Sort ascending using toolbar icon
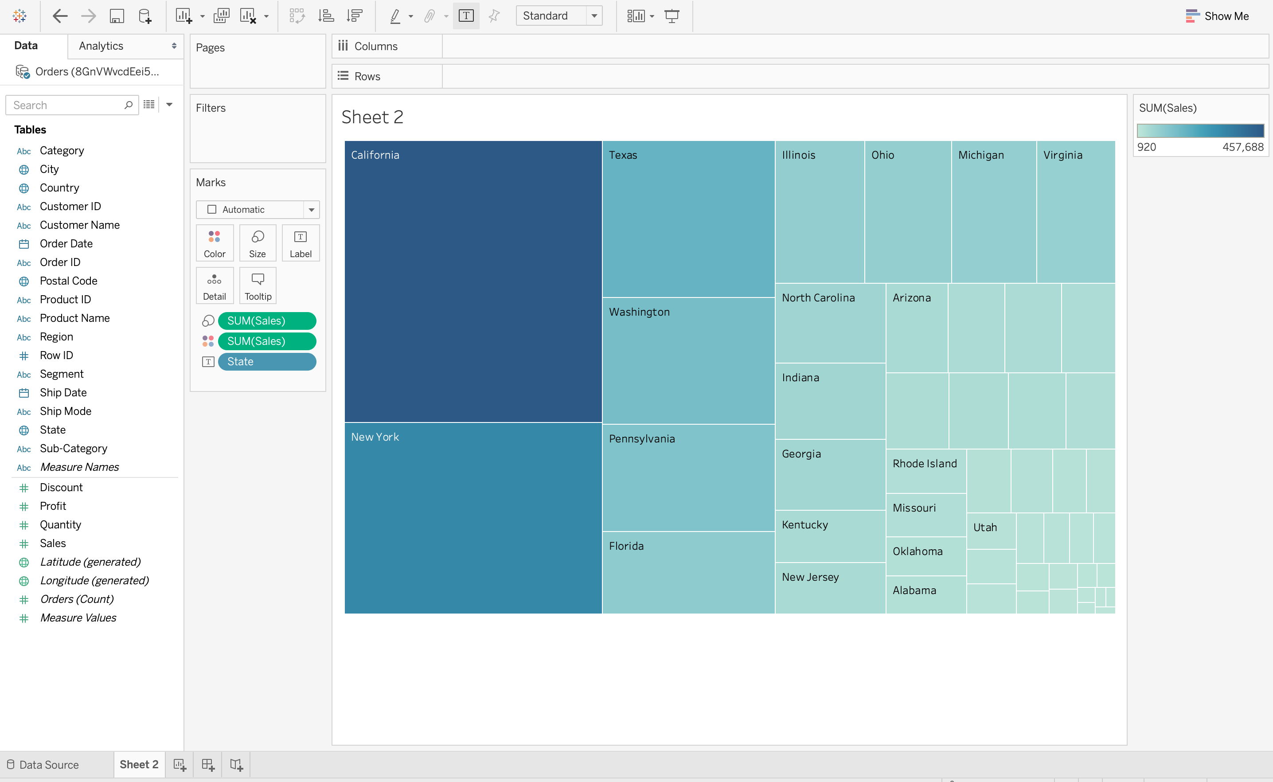1273x782 pixels. pos(326,16)
